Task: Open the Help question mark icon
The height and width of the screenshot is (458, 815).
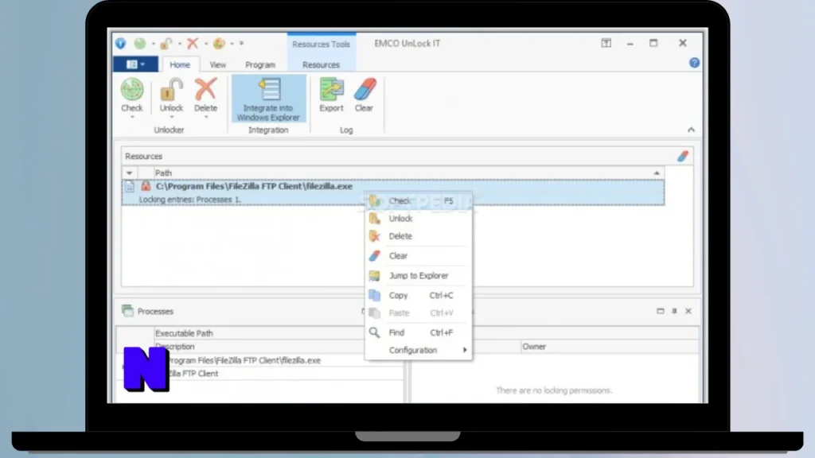Action: (694, 63)
